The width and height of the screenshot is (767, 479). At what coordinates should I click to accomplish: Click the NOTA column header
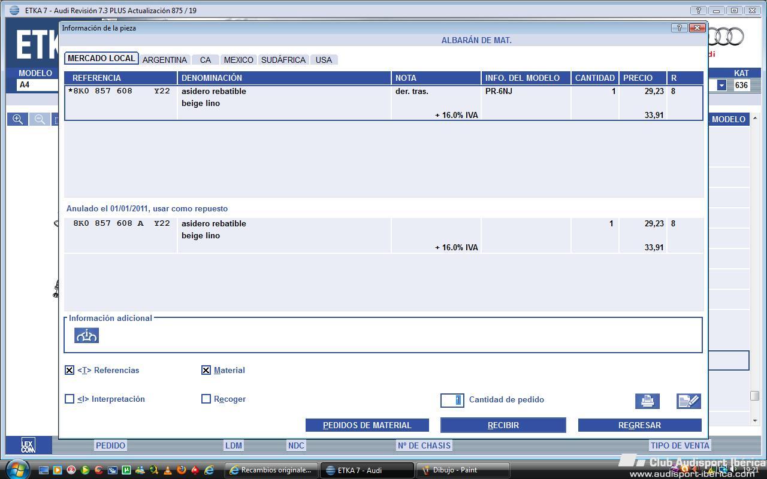[436, 78]
